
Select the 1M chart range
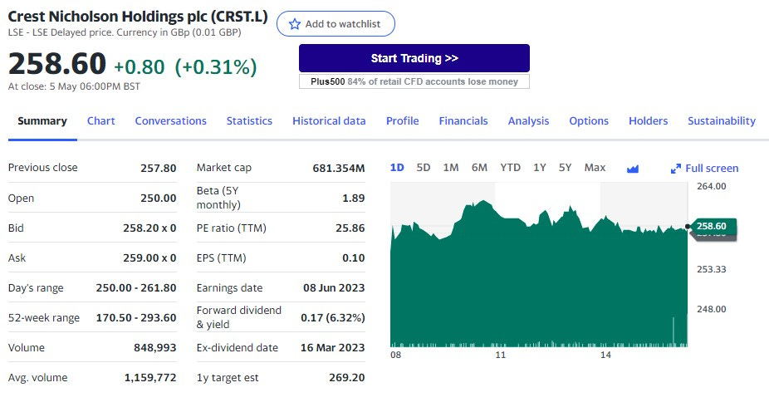coord(451,168)
